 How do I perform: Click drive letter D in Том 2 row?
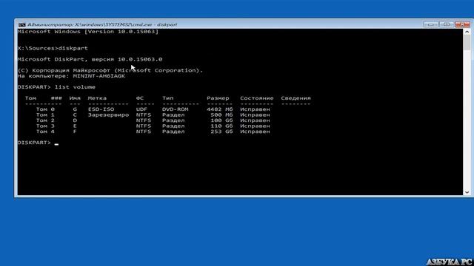click(75, 120)
